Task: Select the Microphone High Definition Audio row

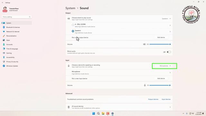Action: (x=119, y=72)
